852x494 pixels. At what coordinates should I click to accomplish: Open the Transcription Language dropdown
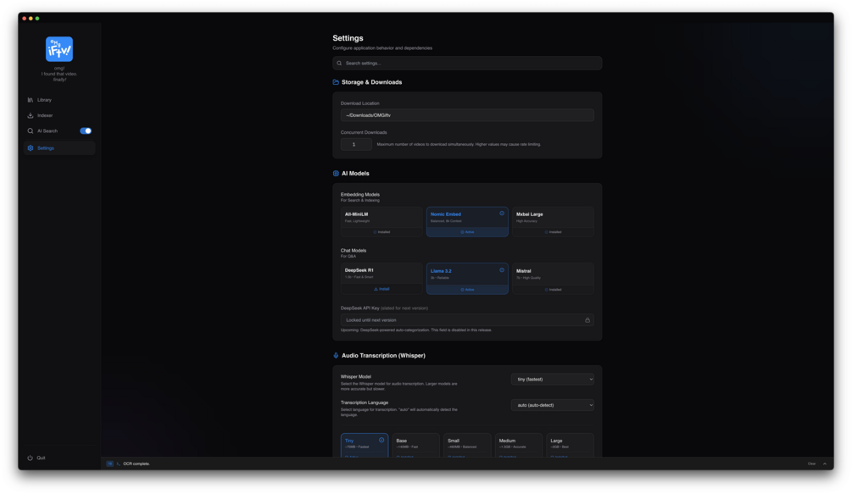[x=552, y=406]
